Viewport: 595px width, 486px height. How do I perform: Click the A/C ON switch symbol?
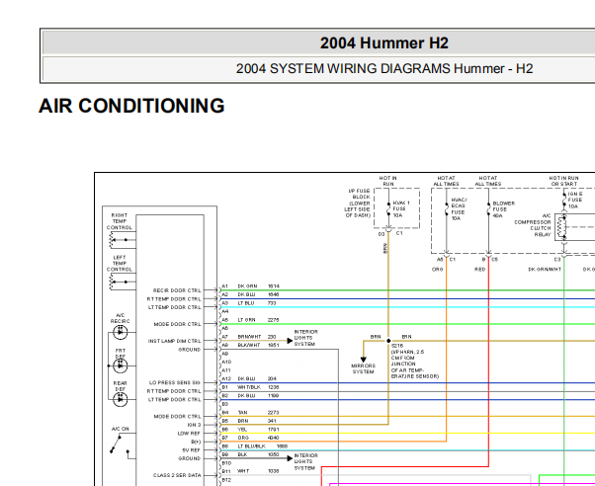click(123, 445)
